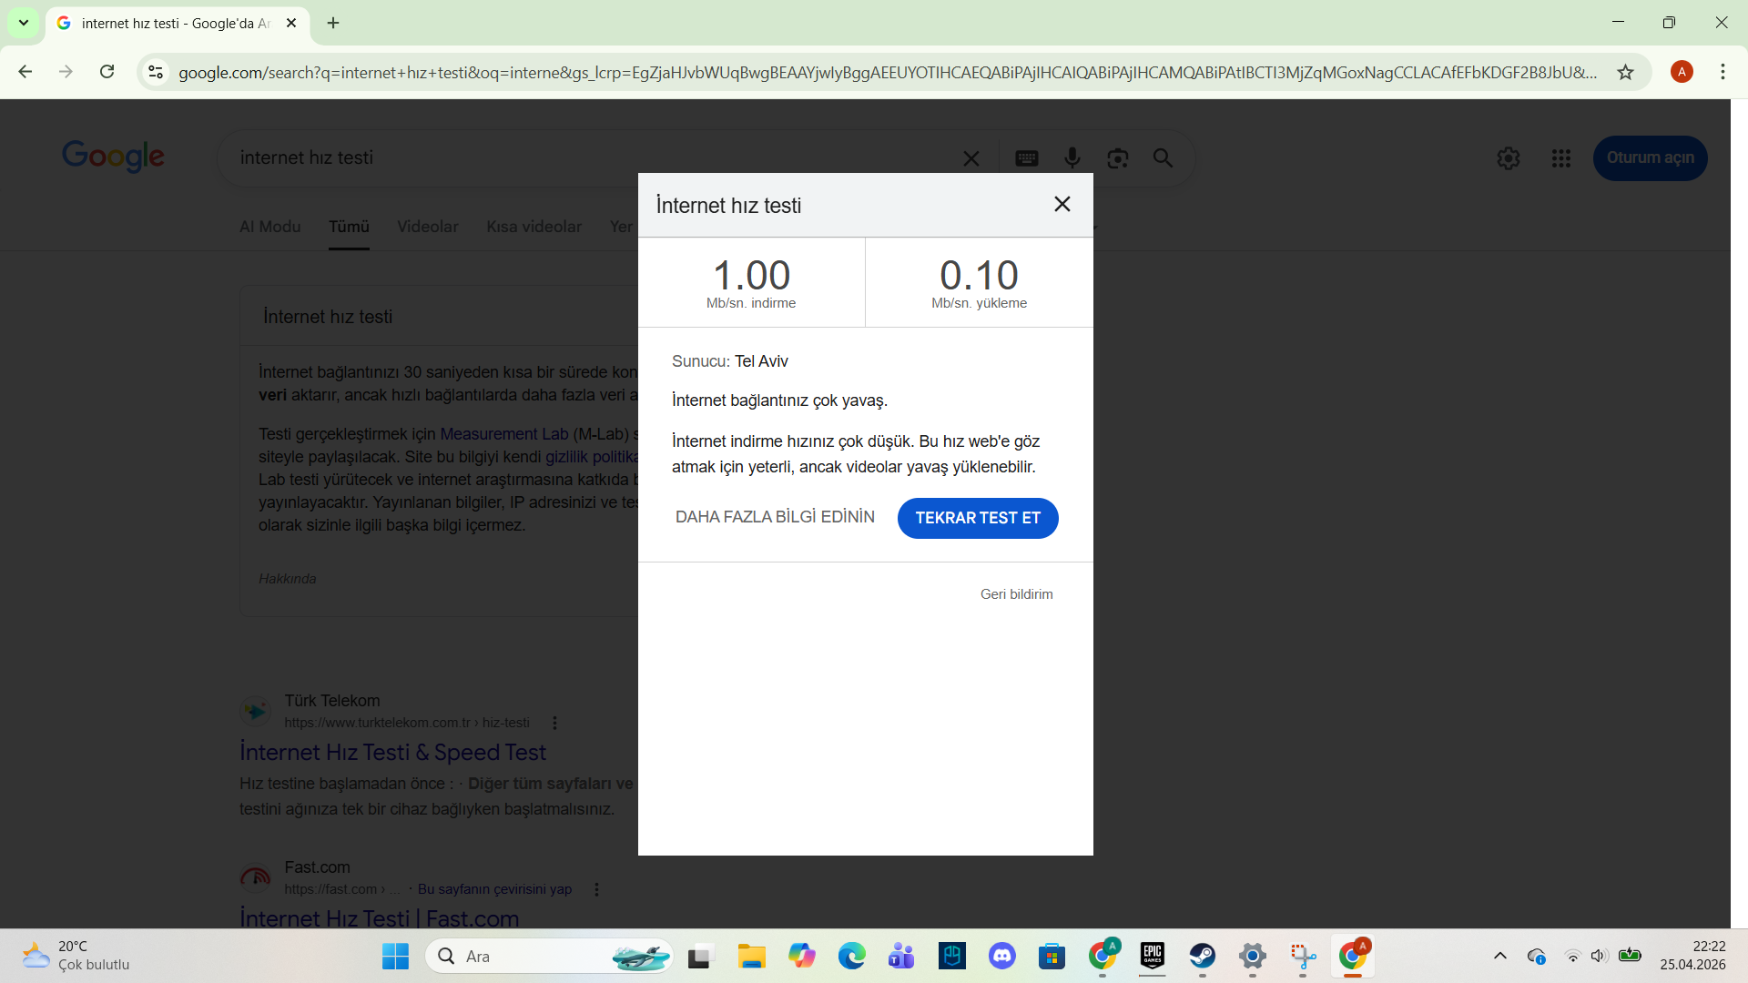Clear the Google search box text
Screen dimensions: 1748x983
971,158
